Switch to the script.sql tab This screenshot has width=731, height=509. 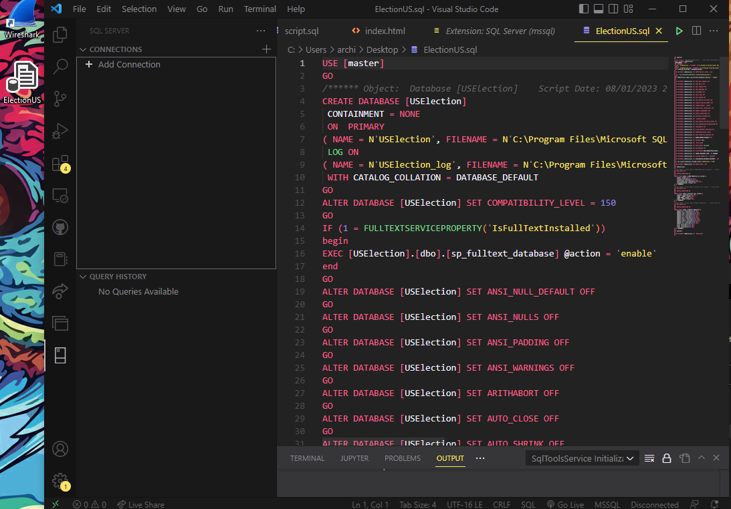click(302, 30)
